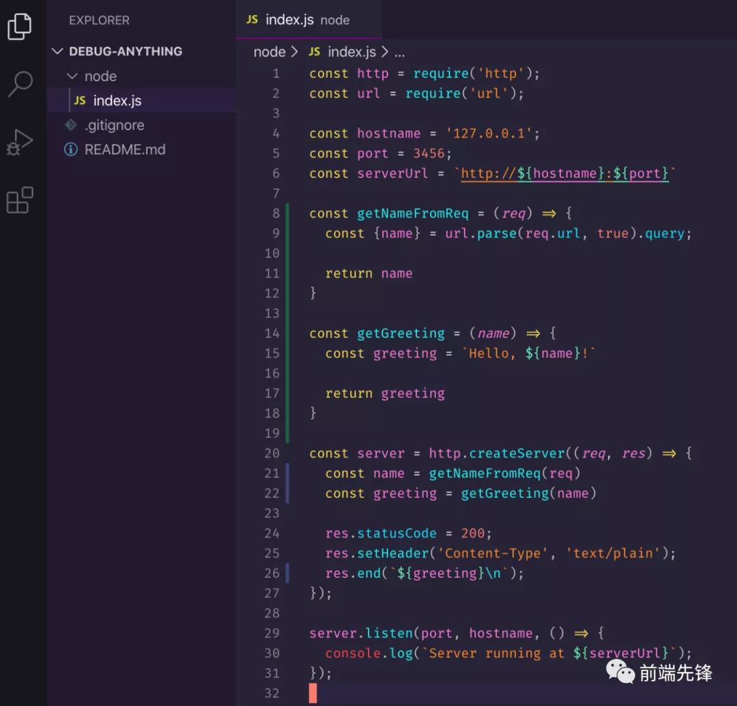This screenshot has height=706, width=737.
Task: Open the Explorer icon in the activity bar
Action: pos(20,26)
